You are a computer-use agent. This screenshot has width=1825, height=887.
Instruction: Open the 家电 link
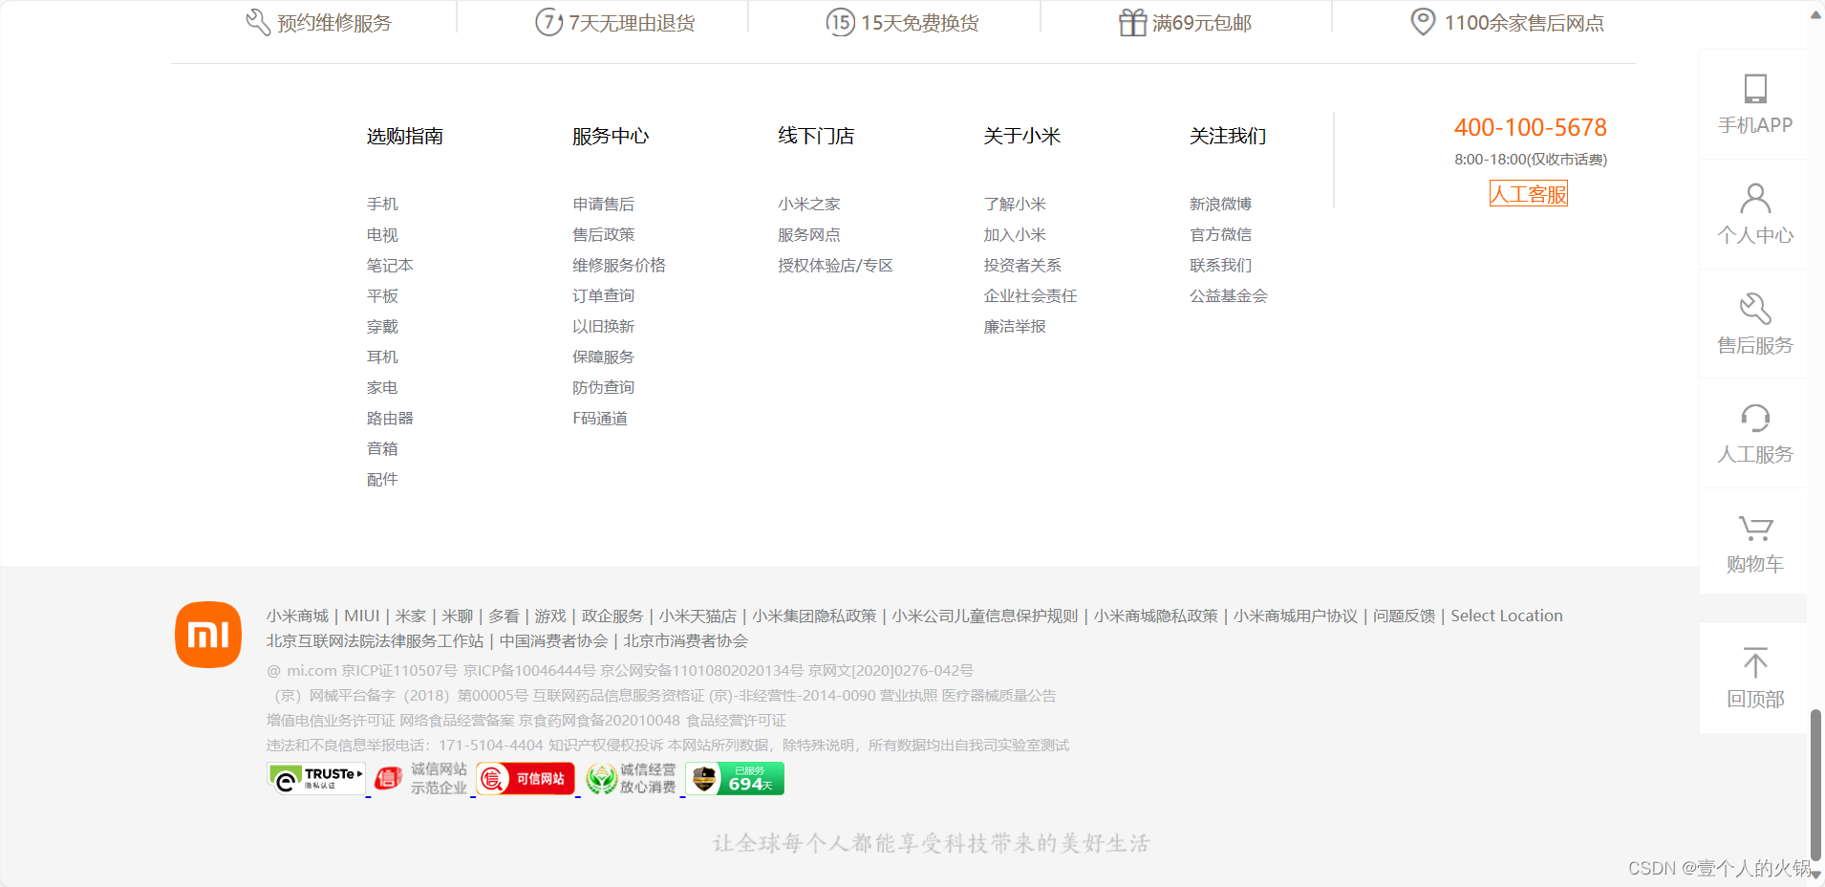coord(382,387)
